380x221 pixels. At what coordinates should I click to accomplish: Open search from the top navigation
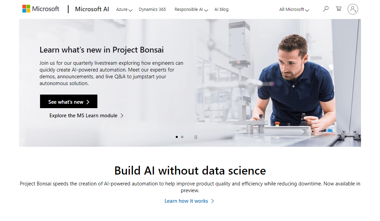click(325, 9)
